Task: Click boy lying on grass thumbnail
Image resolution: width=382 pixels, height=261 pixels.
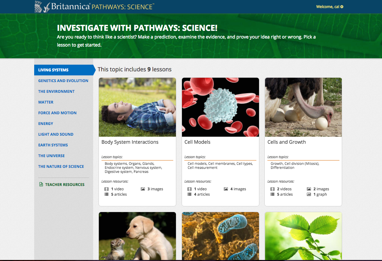Action: click(137, 107)
